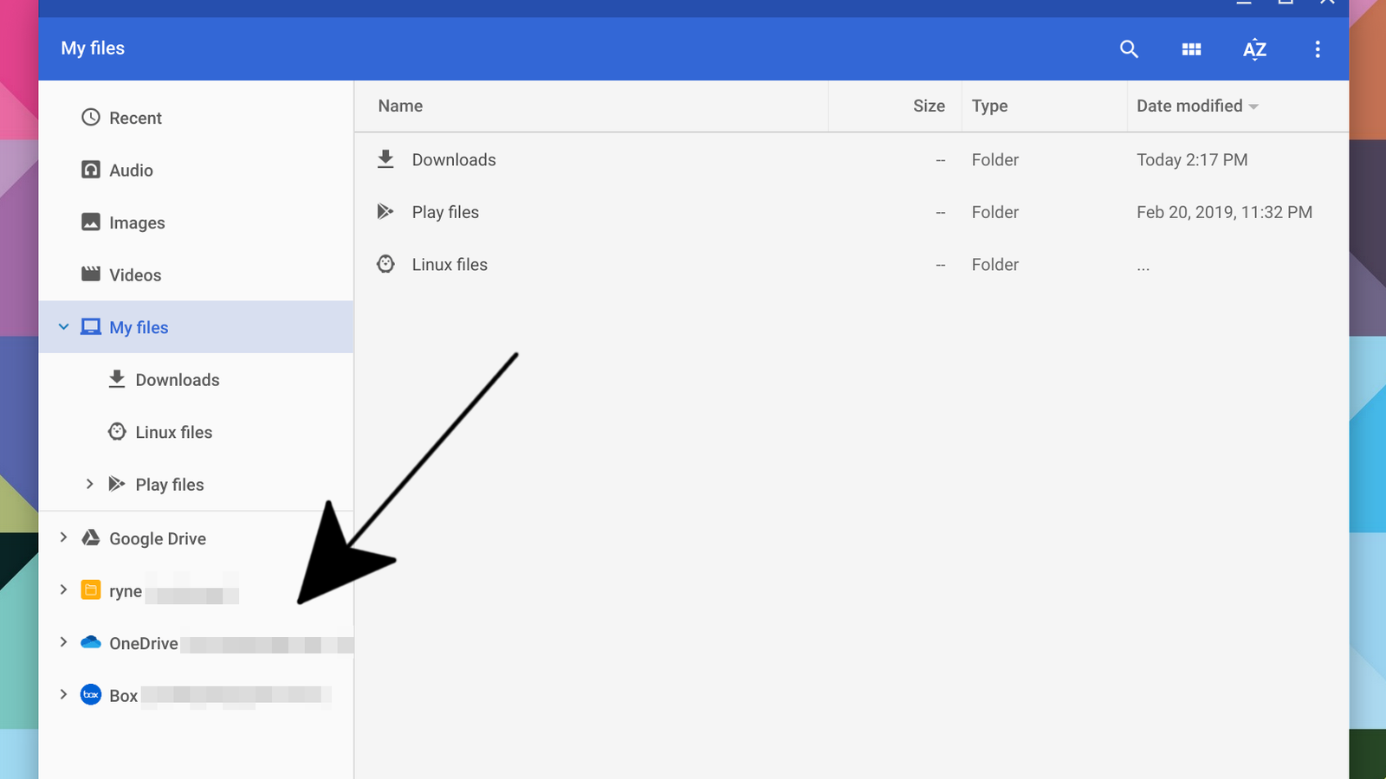Screen dimensions: 1386x779
Task: Select the Play files row in file list
Action: [x=852, y=212]
